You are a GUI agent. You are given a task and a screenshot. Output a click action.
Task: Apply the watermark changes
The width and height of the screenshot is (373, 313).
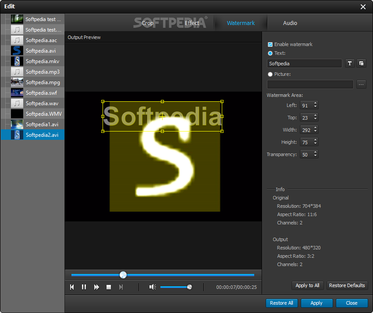point(316,303)
